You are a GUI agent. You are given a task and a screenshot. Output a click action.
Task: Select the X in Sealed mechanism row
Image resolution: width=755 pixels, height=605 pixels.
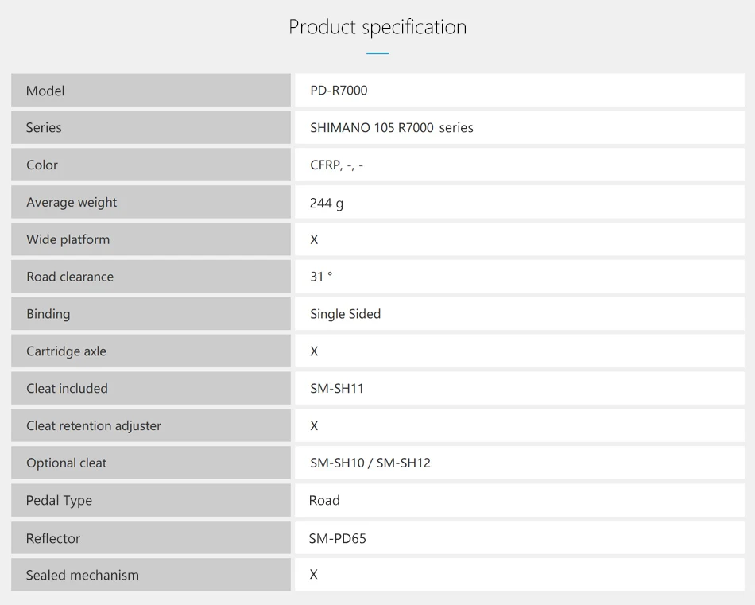point(313,574)
